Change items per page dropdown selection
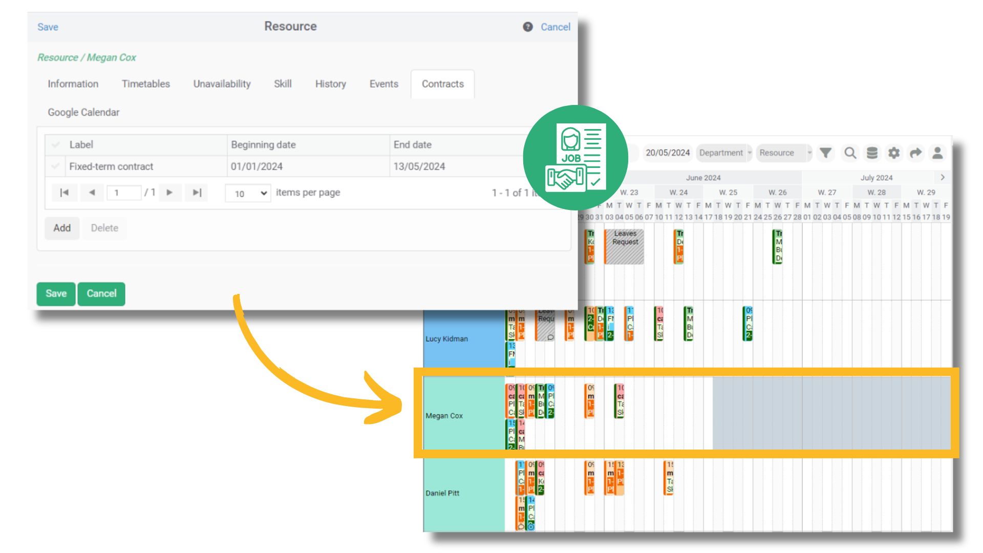The width and height of the screenshot is (983, 553). click(246, 193)
